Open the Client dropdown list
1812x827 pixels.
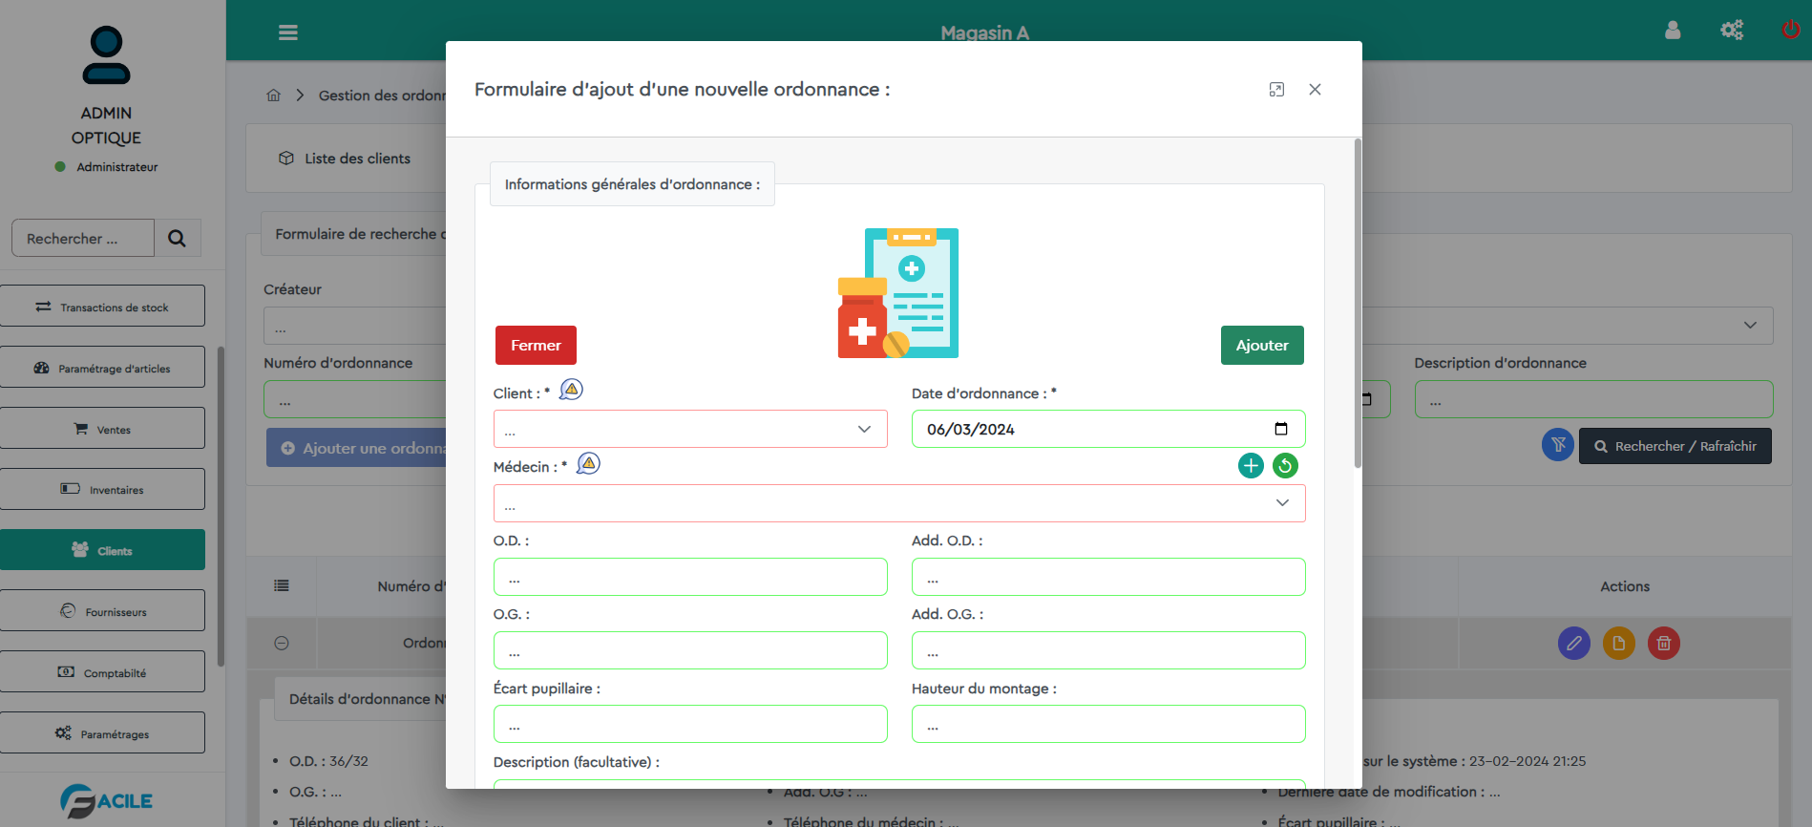(689, 430)
